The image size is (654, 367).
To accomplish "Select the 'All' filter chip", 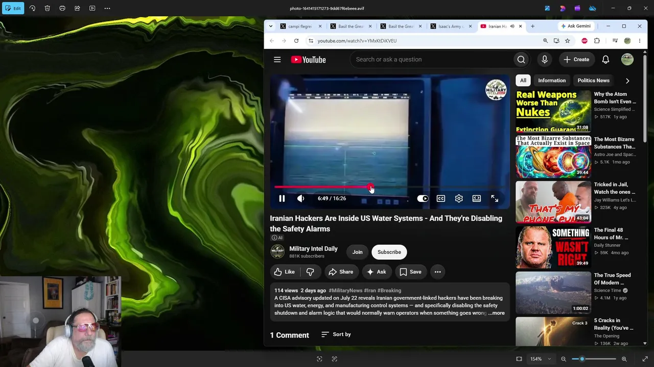I will (523, 81).
